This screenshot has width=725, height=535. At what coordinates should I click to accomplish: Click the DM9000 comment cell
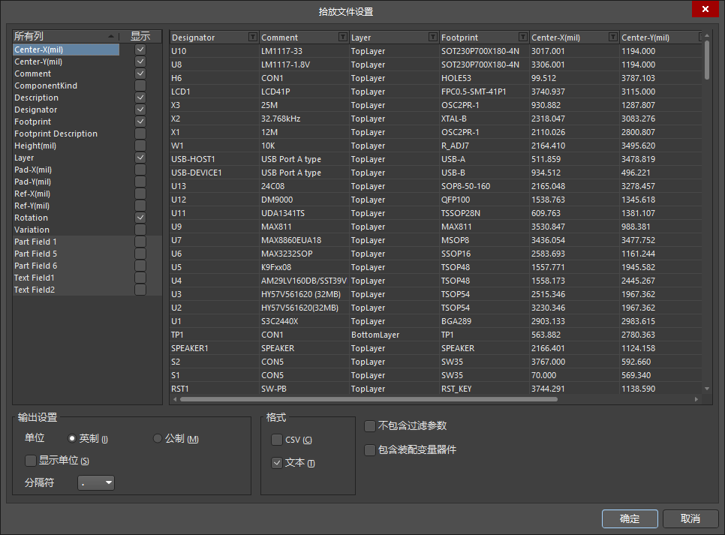[304, 200]
